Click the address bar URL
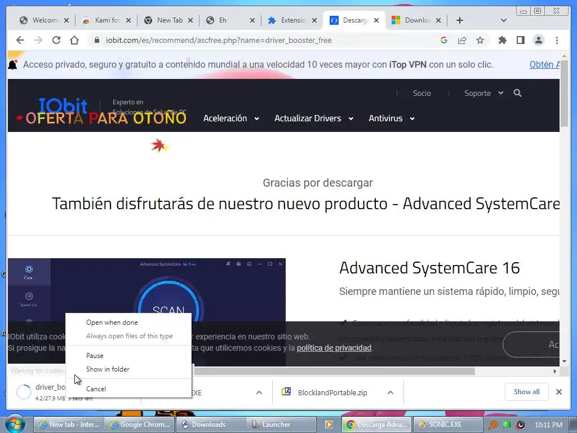577x433 pixels. (219, 40)
